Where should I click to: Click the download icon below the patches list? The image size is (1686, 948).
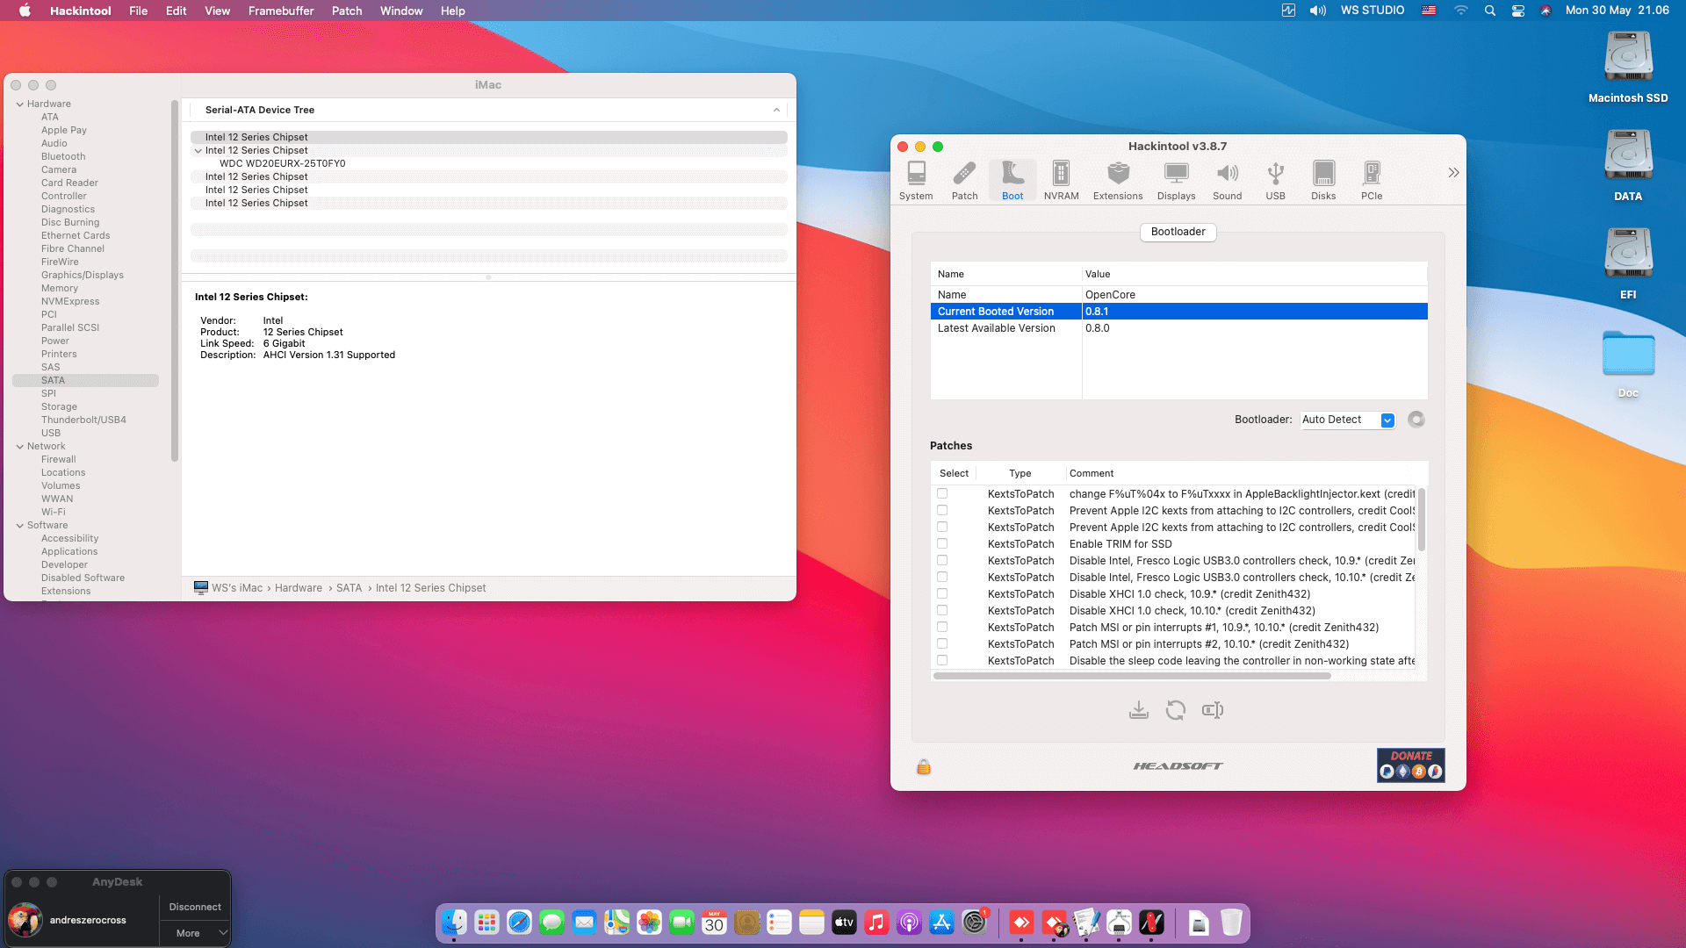[1138, 710]
